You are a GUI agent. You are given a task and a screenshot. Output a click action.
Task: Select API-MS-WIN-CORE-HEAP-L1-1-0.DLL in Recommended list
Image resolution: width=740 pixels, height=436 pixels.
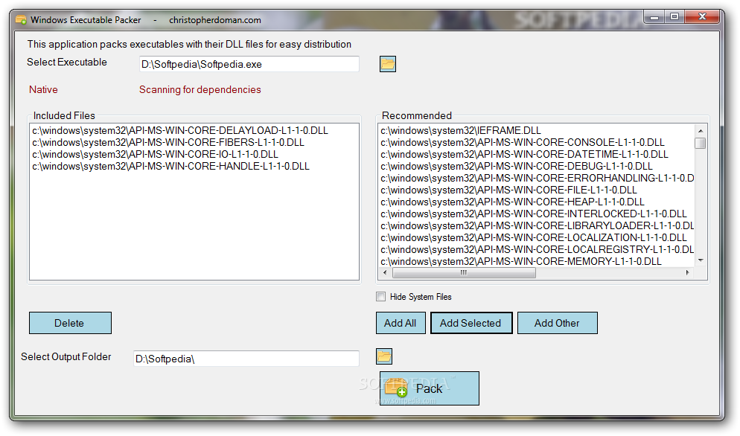tap(512, 202)
